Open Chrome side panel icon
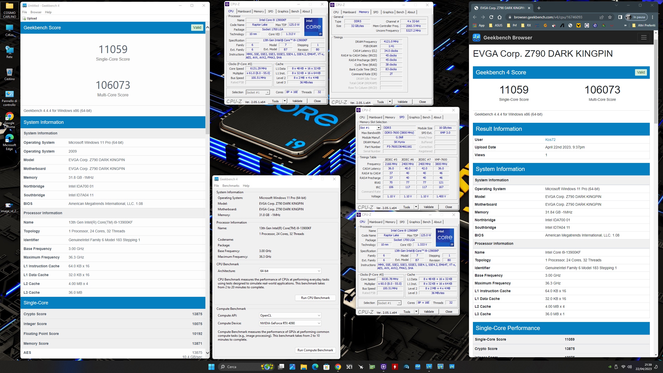The width and height of the screenshot is (663, 373). (620, 17)
